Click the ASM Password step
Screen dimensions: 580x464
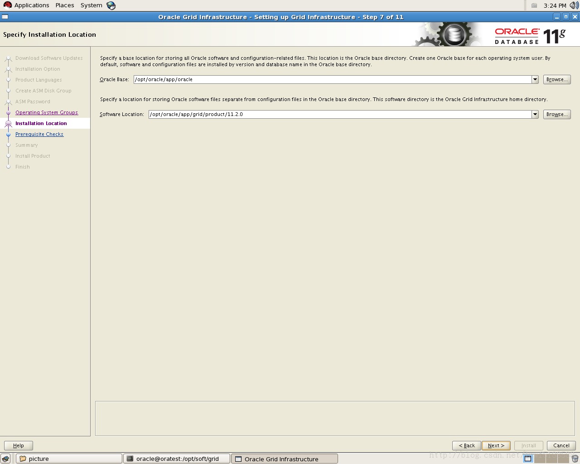[x=33, y=101]
